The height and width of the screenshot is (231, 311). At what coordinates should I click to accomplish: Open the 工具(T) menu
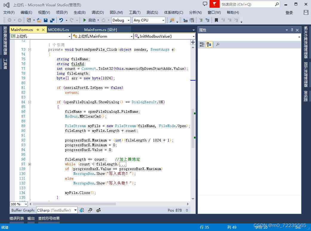[135, 13]
